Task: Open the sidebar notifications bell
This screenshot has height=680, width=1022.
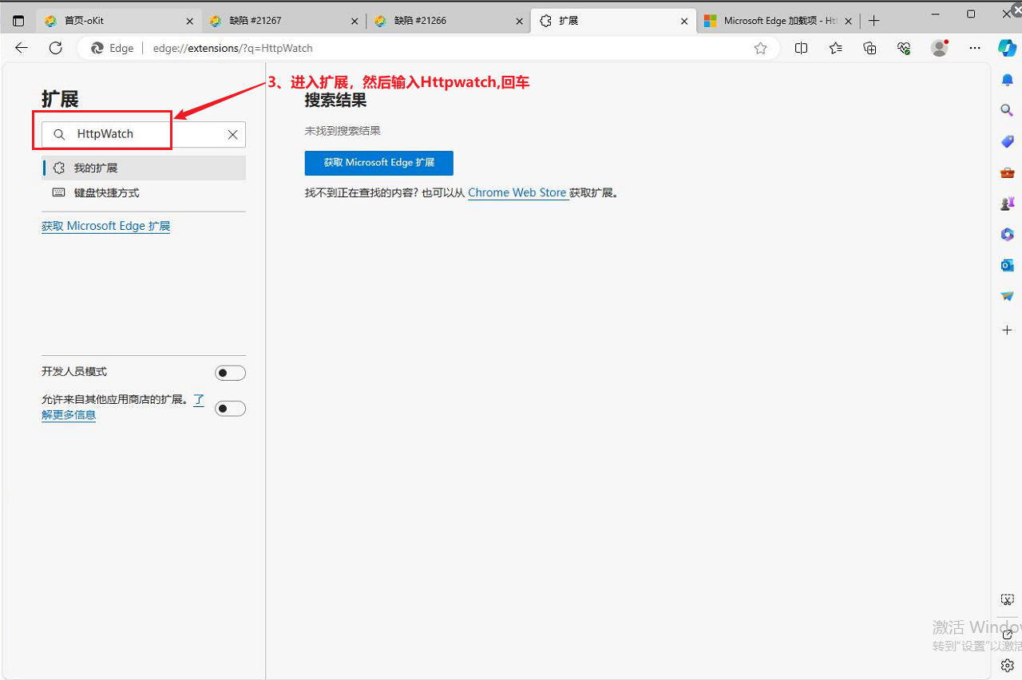Action: 1008,80
